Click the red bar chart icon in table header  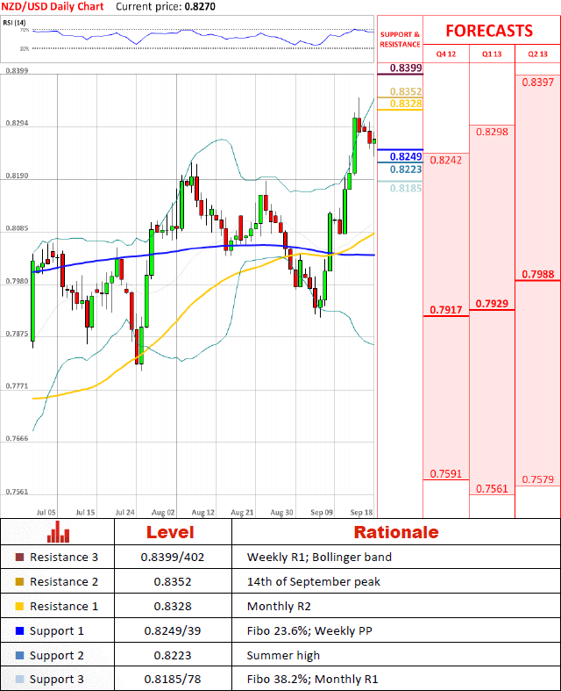(58, 531)
